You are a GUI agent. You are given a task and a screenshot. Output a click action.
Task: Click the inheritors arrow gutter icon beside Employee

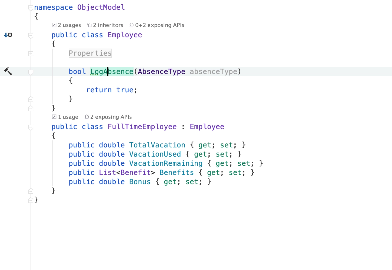pos(8,35)
